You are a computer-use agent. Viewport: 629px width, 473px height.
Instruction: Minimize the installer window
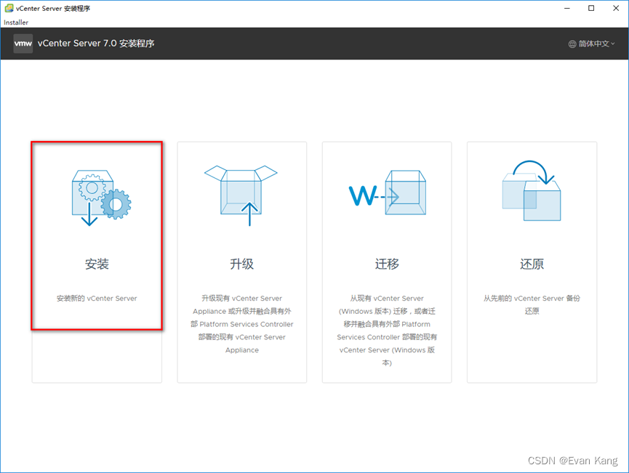(x=567, y=9)
